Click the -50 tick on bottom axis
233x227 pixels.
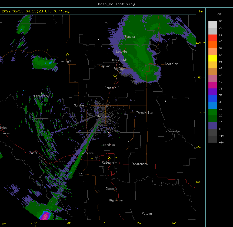pos(69,223)
